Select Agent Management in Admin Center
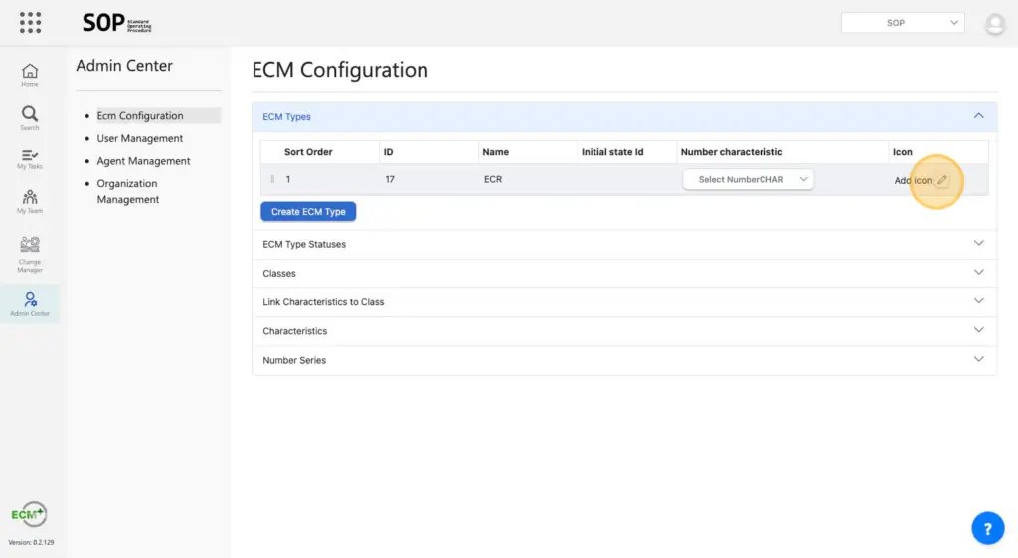Screen dimensions: 1018x558 (x=143, y=161)
